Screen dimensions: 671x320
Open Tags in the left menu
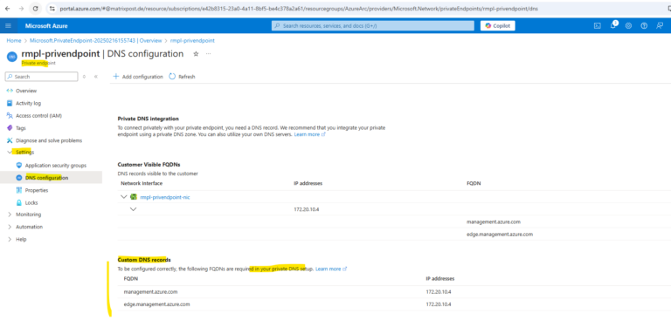coord(21,128)
